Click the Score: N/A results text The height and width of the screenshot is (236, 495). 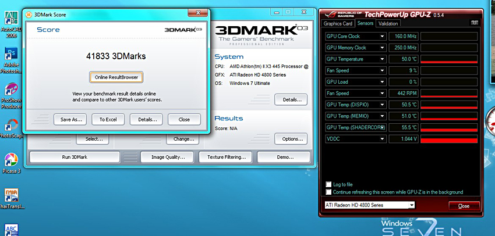coord(226,128)
